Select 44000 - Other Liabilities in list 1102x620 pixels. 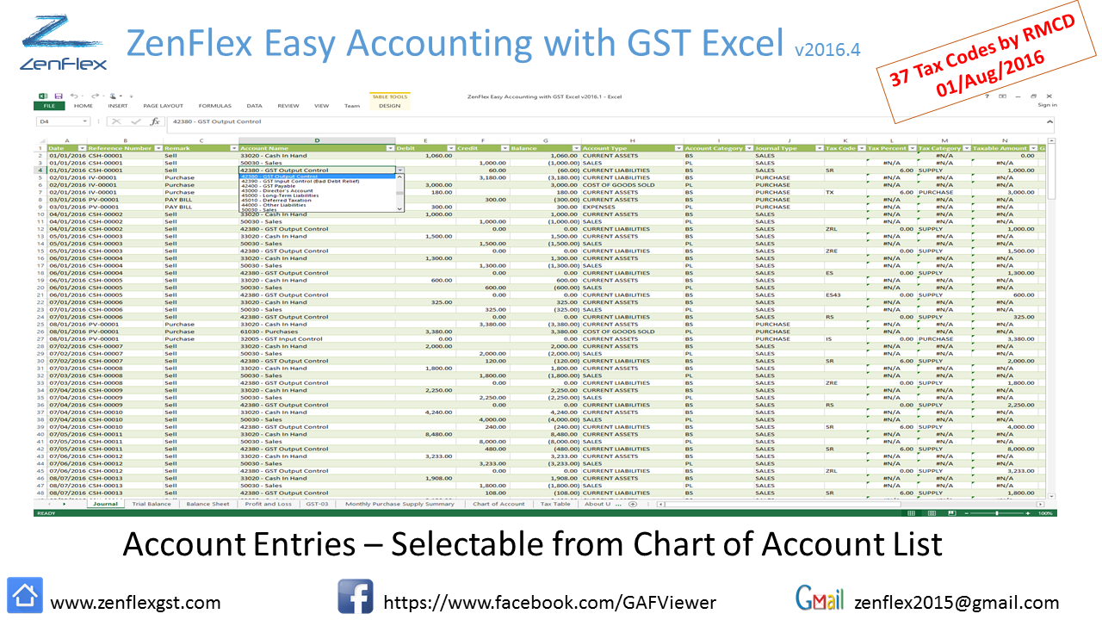tap(317, 205)
